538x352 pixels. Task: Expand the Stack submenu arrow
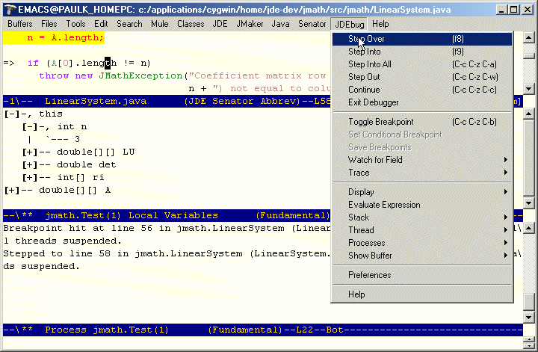(x=506, y=217)
